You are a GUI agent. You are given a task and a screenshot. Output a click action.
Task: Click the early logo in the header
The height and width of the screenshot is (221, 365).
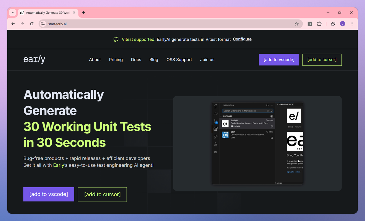[x=34, y=60]
